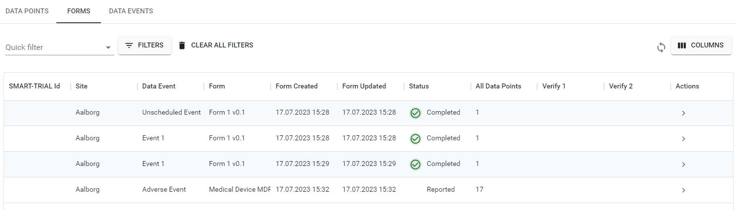
Task: Click the trash icon for clearing filters
Action: pyautogui.click(x=182, y=45)
